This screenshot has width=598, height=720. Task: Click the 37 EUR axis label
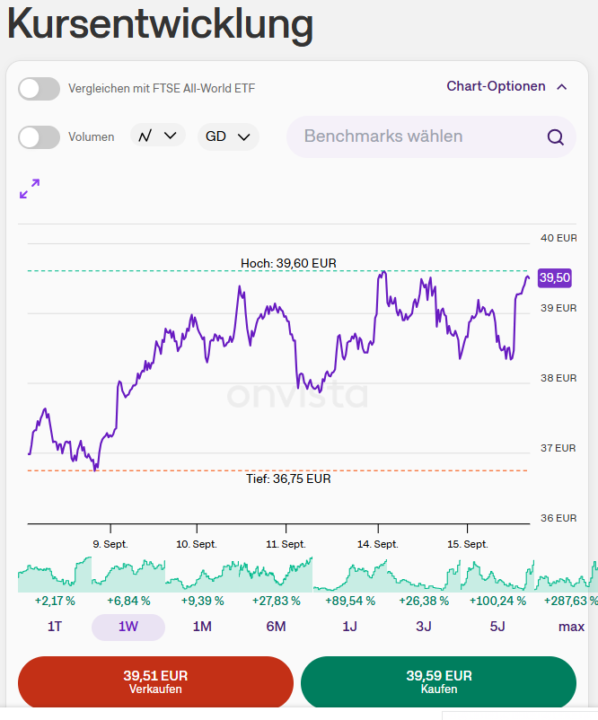(x=558, y=448)
